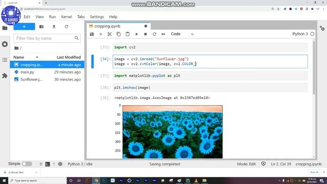327x184 pixels.
Task: Open the Settings menu
Action: click(97, 17)
